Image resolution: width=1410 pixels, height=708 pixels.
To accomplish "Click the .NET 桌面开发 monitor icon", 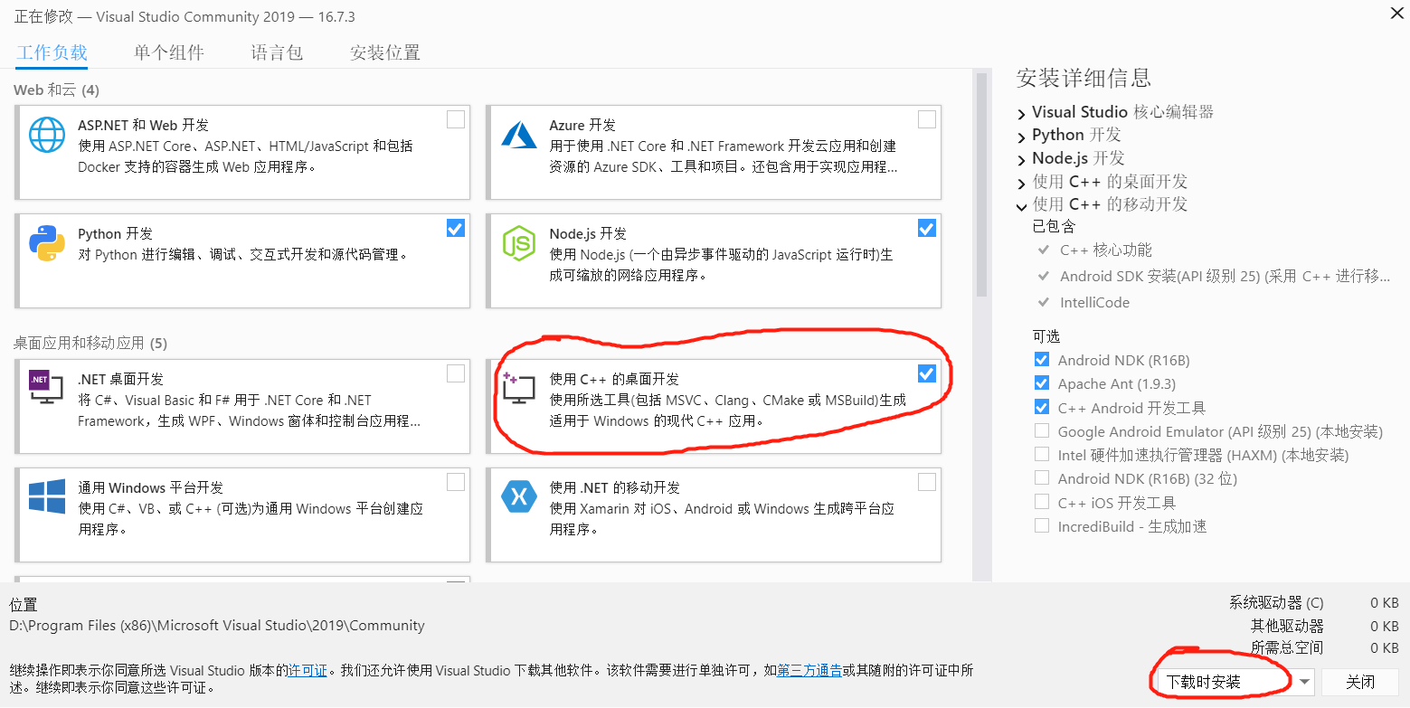I will tap(47, 389).
